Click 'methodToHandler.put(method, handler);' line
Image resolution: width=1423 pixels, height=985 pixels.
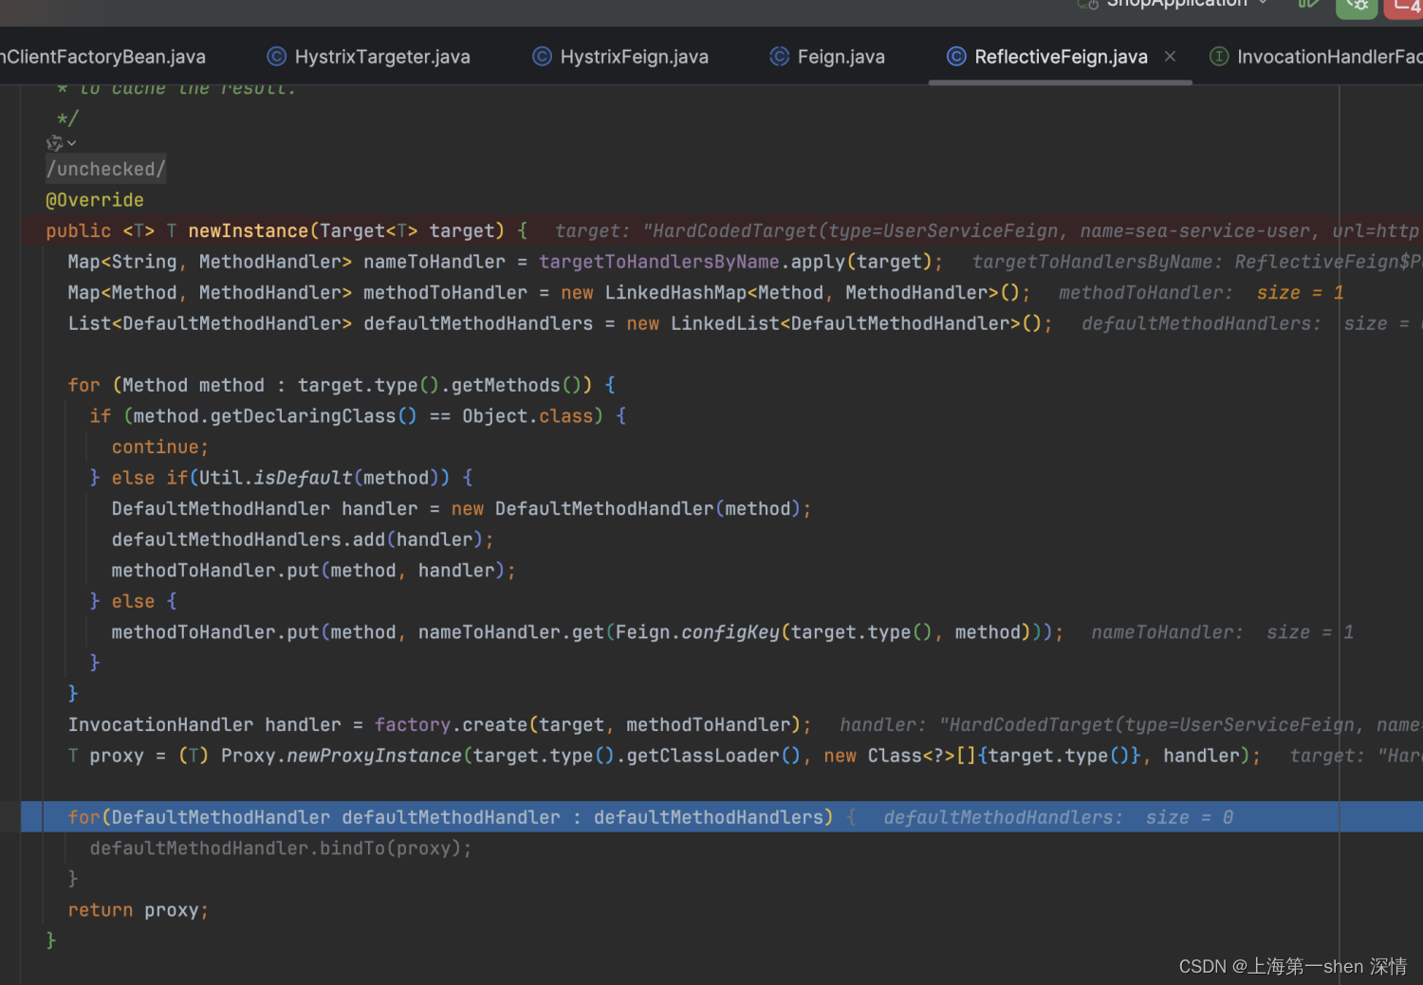point(313,571)
